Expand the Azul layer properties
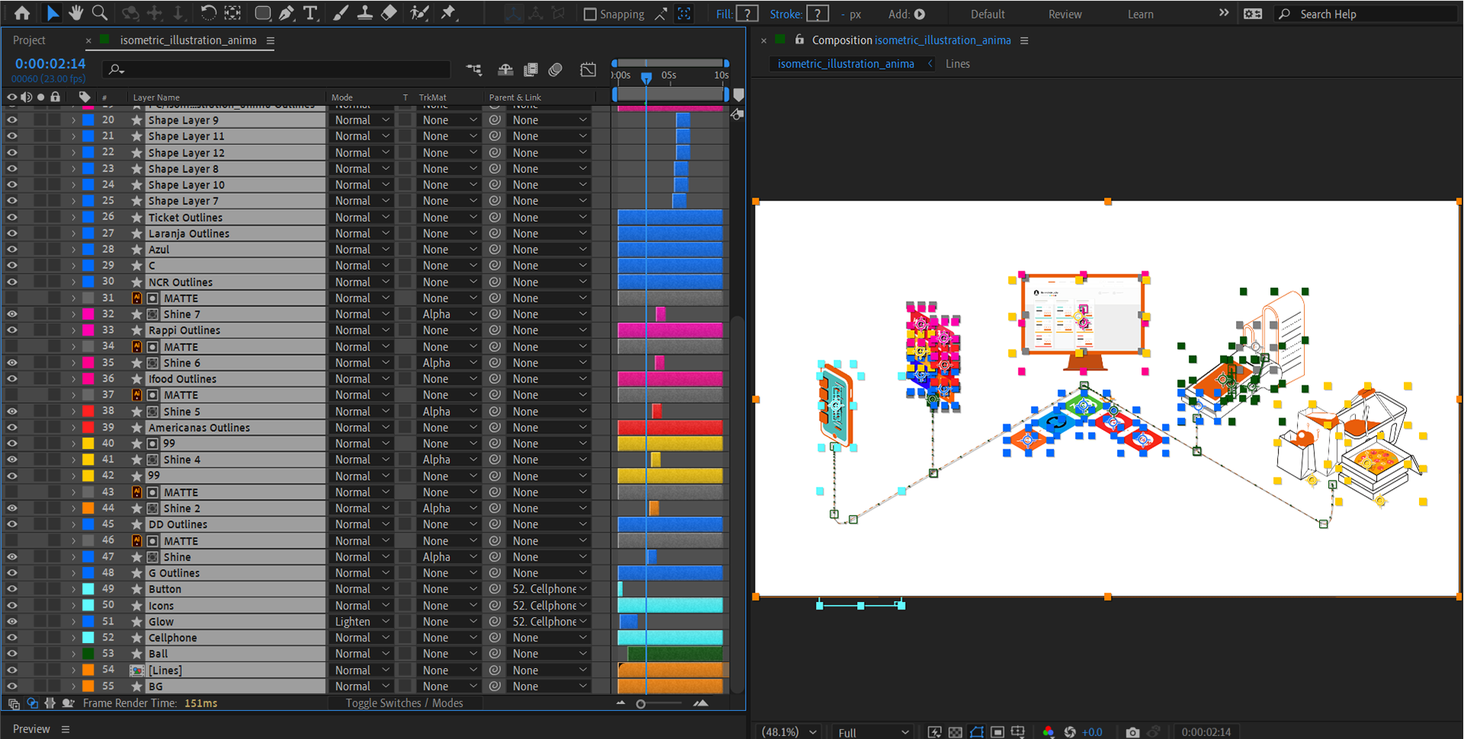 pos(73,249)
